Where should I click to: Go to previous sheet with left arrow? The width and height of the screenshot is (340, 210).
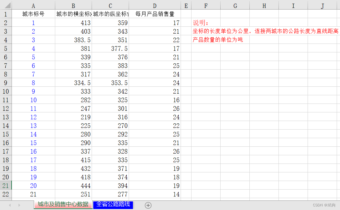click(x=10, y=205)
